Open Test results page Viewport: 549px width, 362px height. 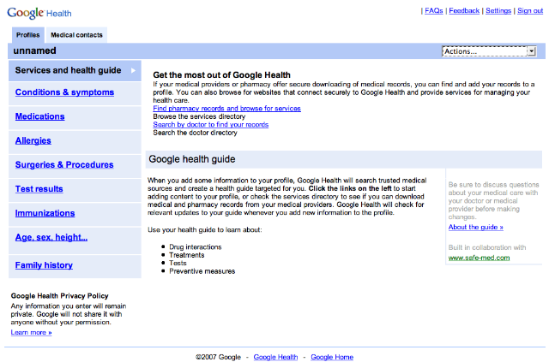[39, 189]
